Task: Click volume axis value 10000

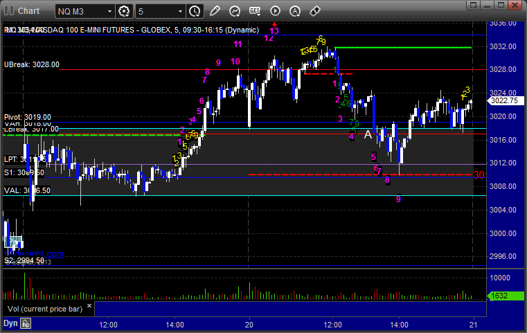Action: (x=500, y=278)
